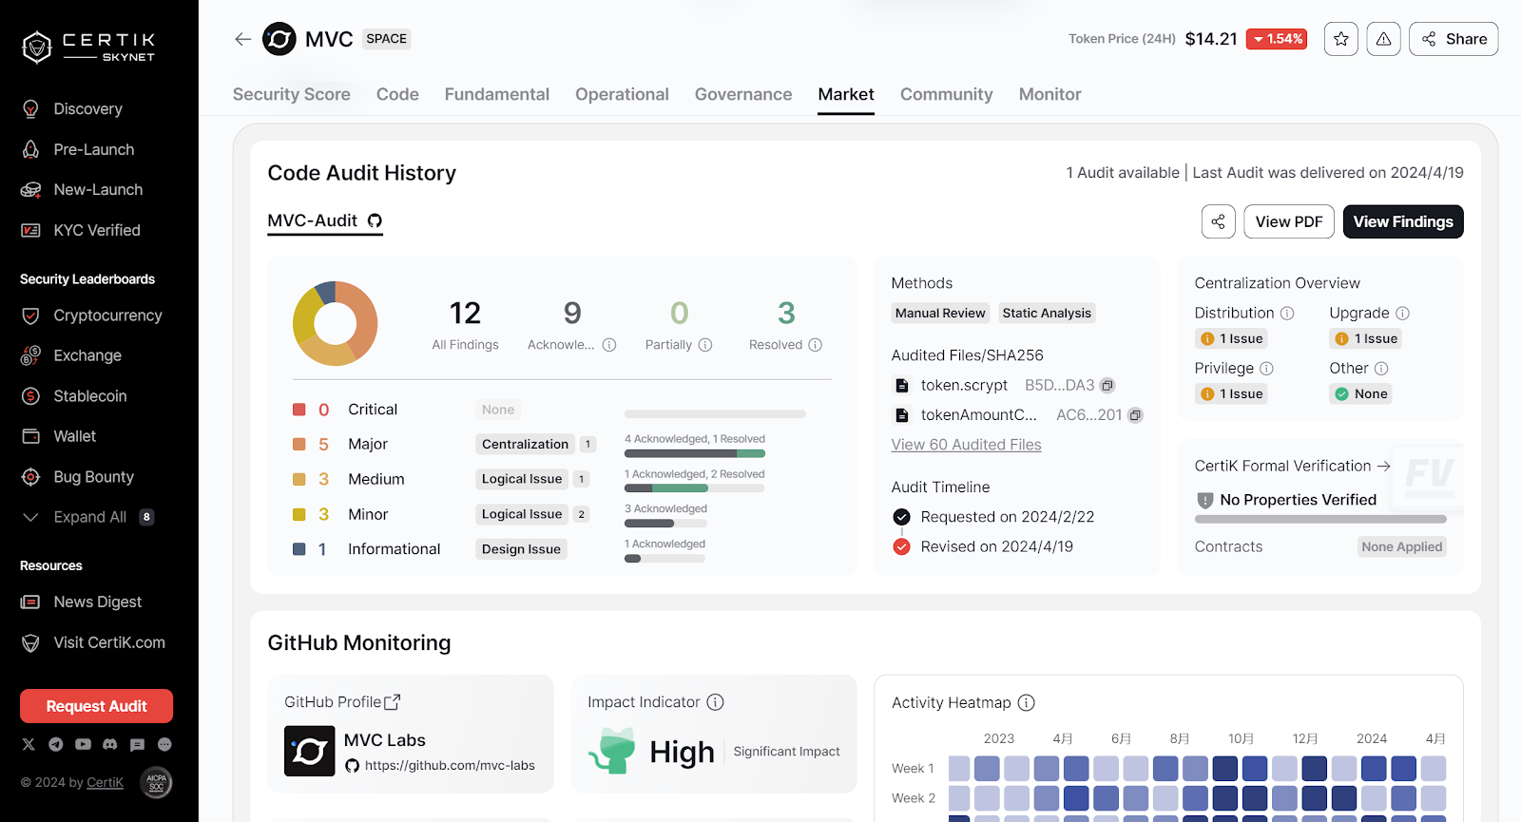Click Activity Heatmap info icon
1521x822 pixels.
click(1027, 703)
